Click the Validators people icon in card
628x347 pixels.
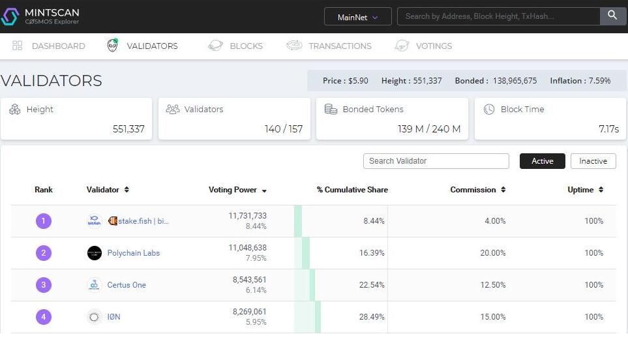173,109
